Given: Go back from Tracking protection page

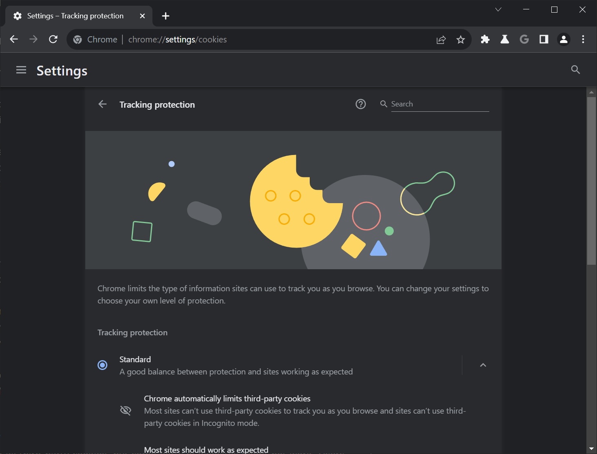Looking at the screenshot, I should coord(102,104).
